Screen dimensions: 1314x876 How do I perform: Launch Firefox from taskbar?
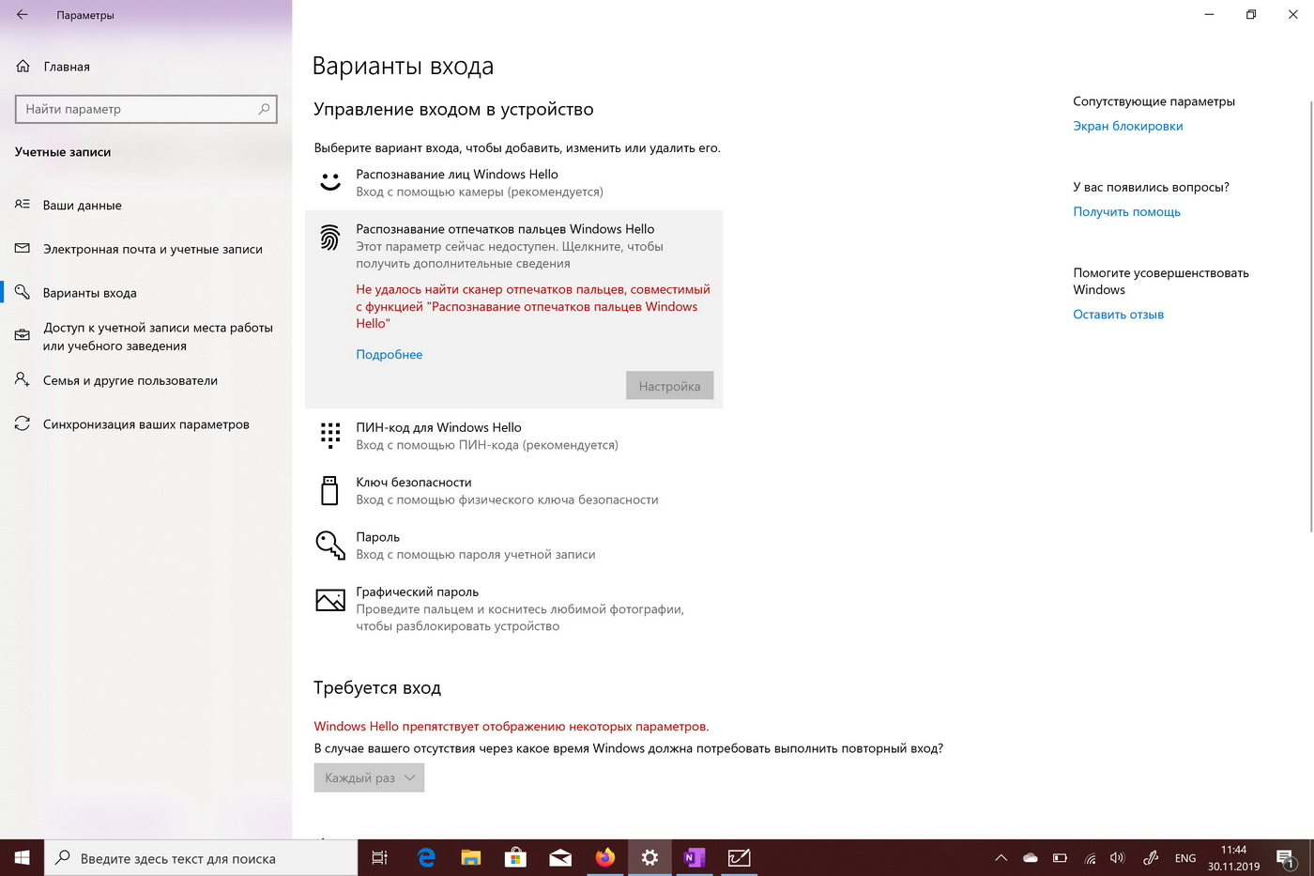[x=605, y=857]
